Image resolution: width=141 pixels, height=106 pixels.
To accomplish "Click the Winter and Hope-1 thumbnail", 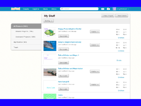I will (x=50, y=59).
